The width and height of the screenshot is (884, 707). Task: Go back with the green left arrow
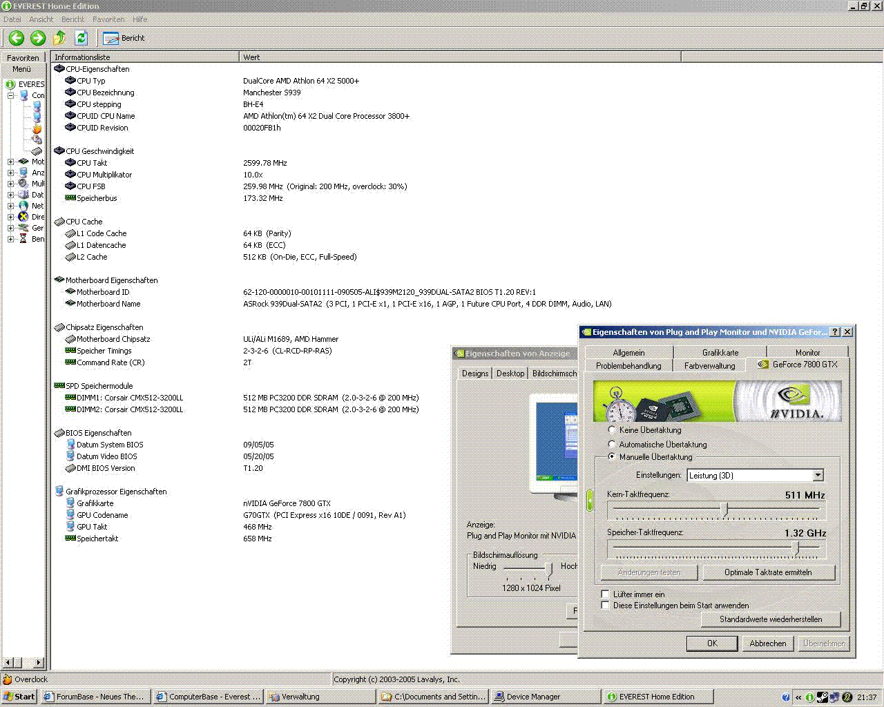coord(17,38)
